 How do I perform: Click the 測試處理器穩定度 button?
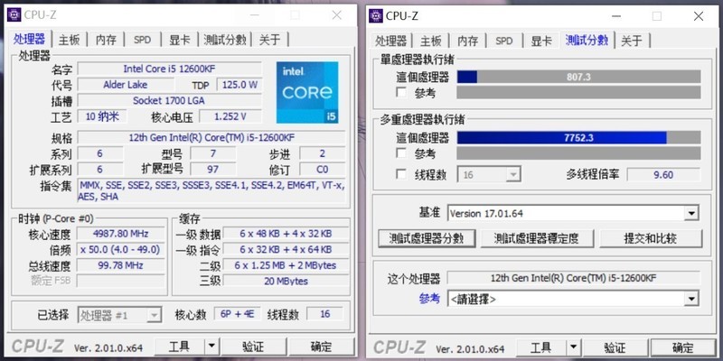pos(536,238)
